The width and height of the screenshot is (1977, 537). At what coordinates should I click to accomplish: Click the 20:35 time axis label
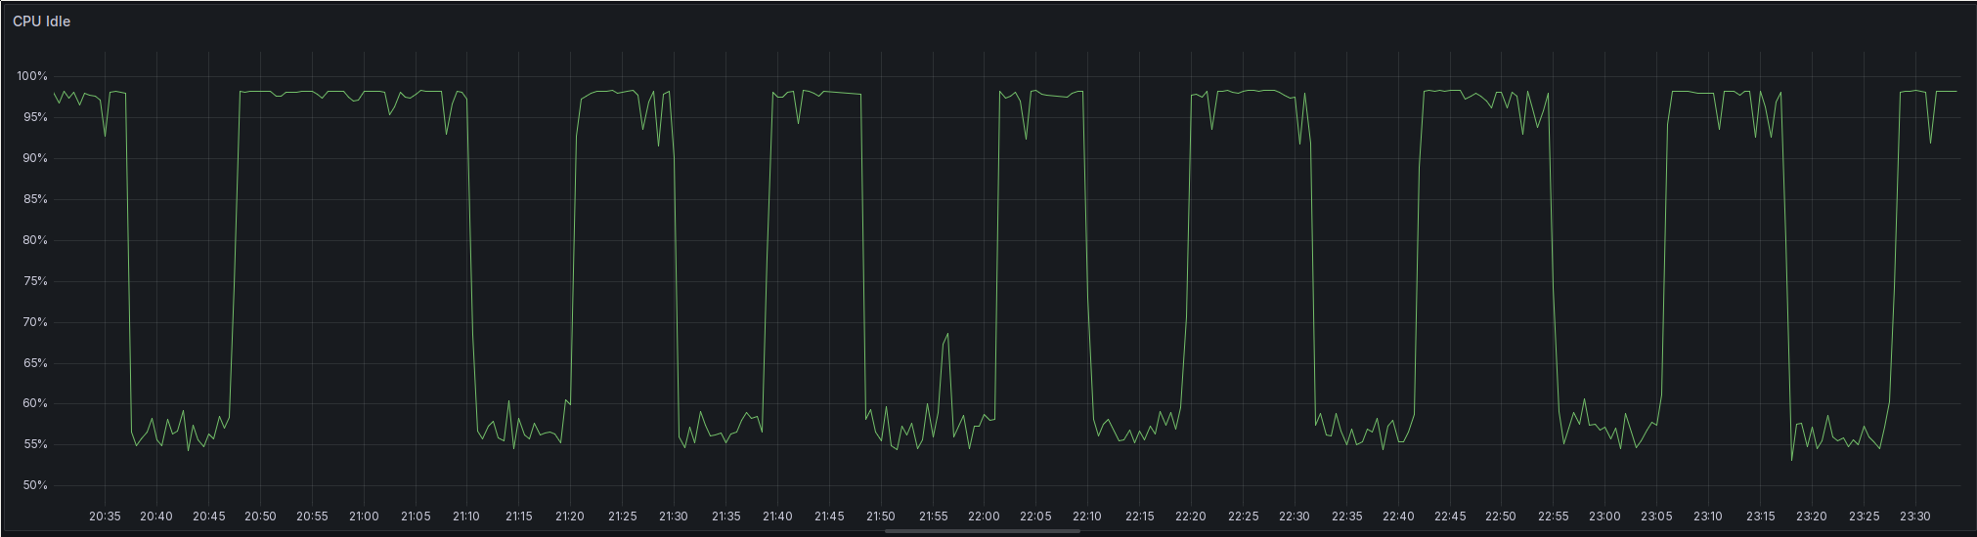105,516
